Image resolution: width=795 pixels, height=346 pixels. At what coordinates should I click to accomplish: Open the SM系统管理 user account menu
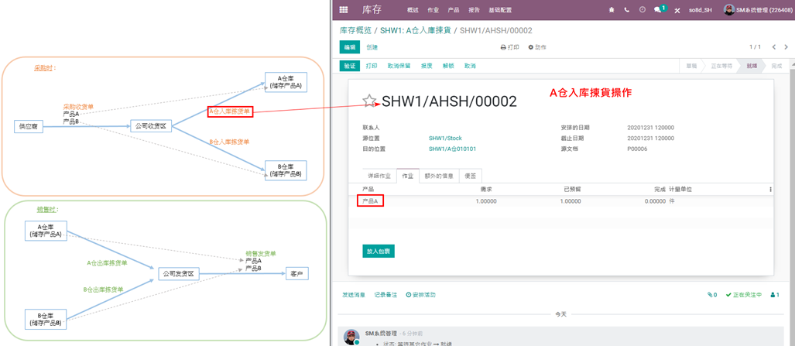click(x=759, y=9)
